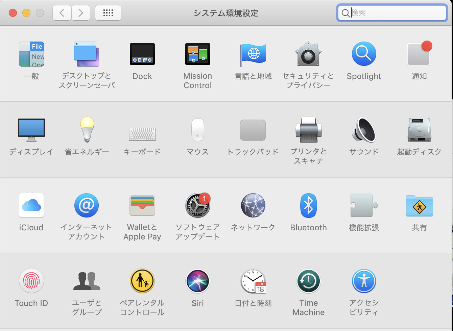Go back with the left arrow button
The height and width of the screenshot is (331, 453).
(62, 13)
